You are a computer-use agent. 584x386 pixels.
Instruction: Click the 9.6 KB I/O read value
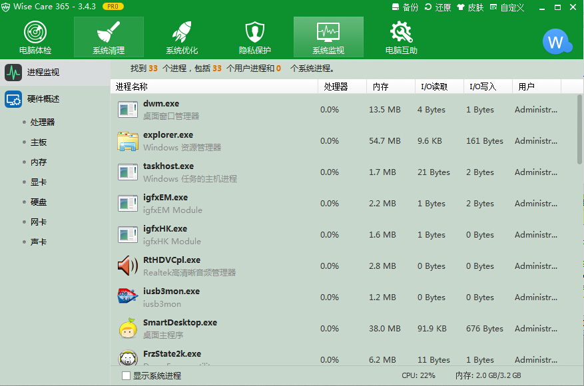click(430, 140)
